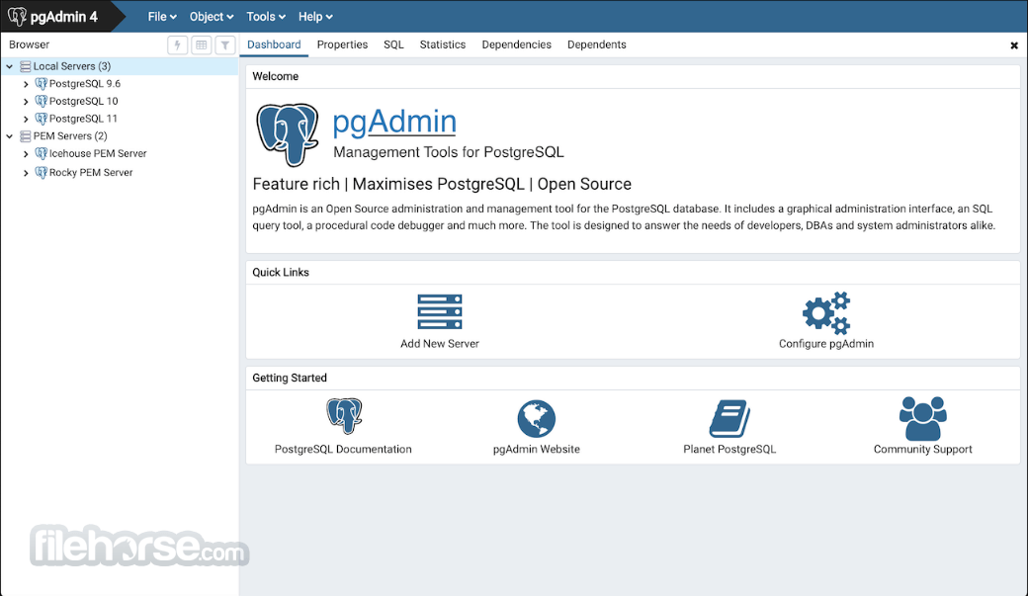
Task: Click the PostgreSQL 9.6 elephant icon
Action: coord(42,84)
